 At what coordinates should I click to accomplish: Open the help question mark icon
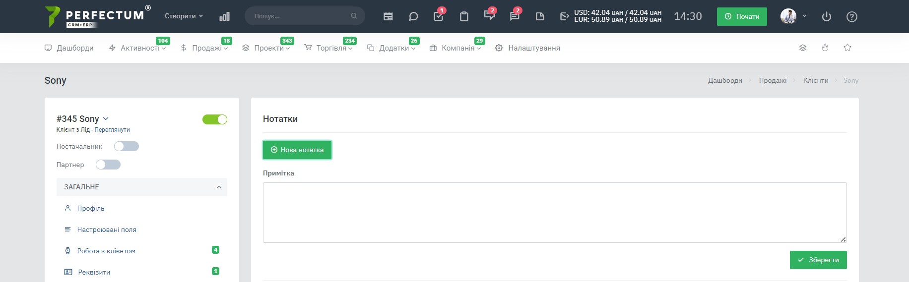click(x=851, y=16)
